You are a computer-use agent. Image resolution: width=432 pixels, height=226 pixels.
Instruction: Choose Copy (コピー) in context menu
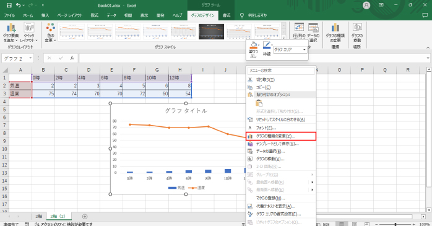tap(281, 87)
